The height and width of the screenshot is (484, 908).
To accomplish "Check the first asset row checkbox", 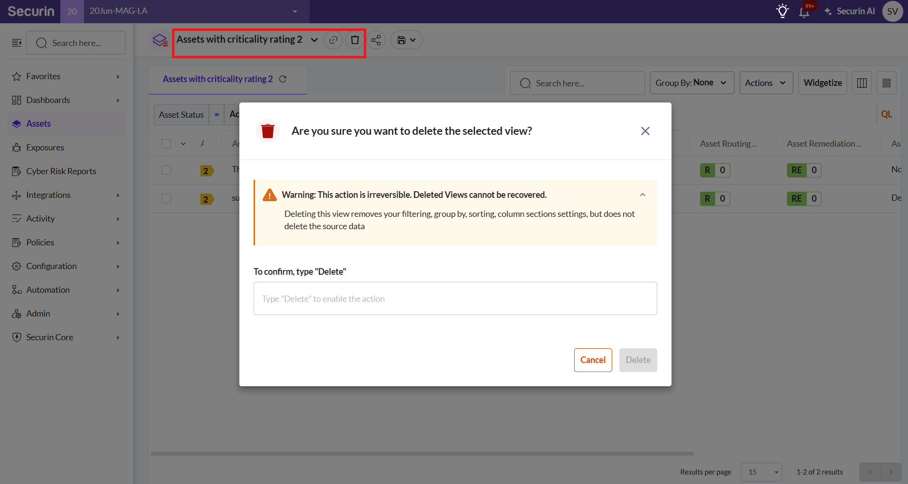I will [166, 170].
